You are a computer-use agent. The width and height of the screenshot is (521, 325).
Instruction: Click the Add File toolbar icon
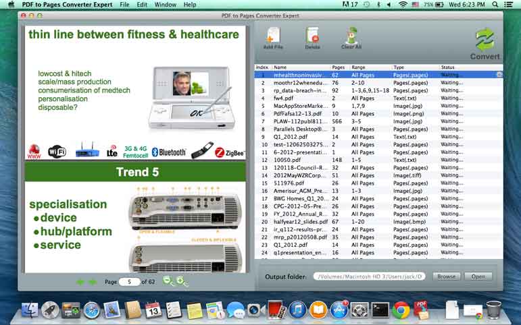click(273, 38)
